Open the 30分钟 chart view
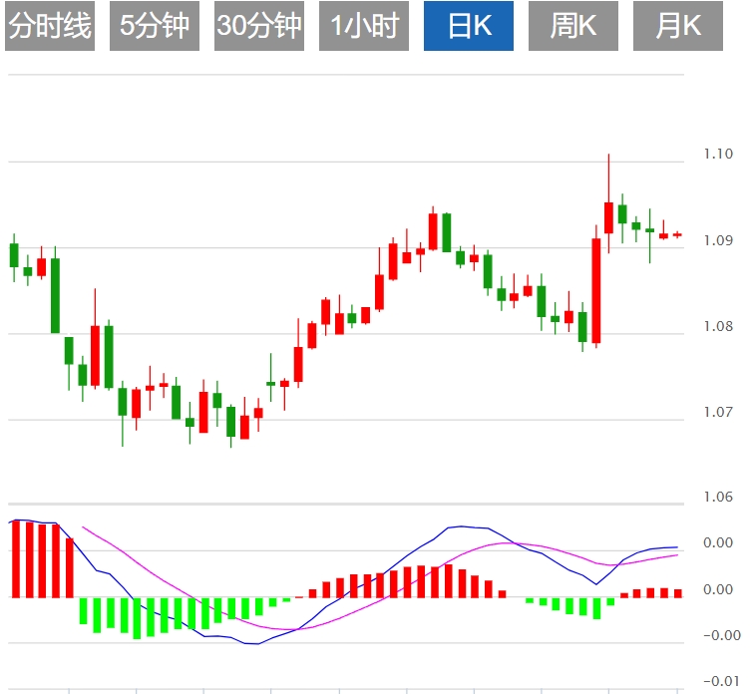Screen dimensions: 753x694 tap(258, 26)
